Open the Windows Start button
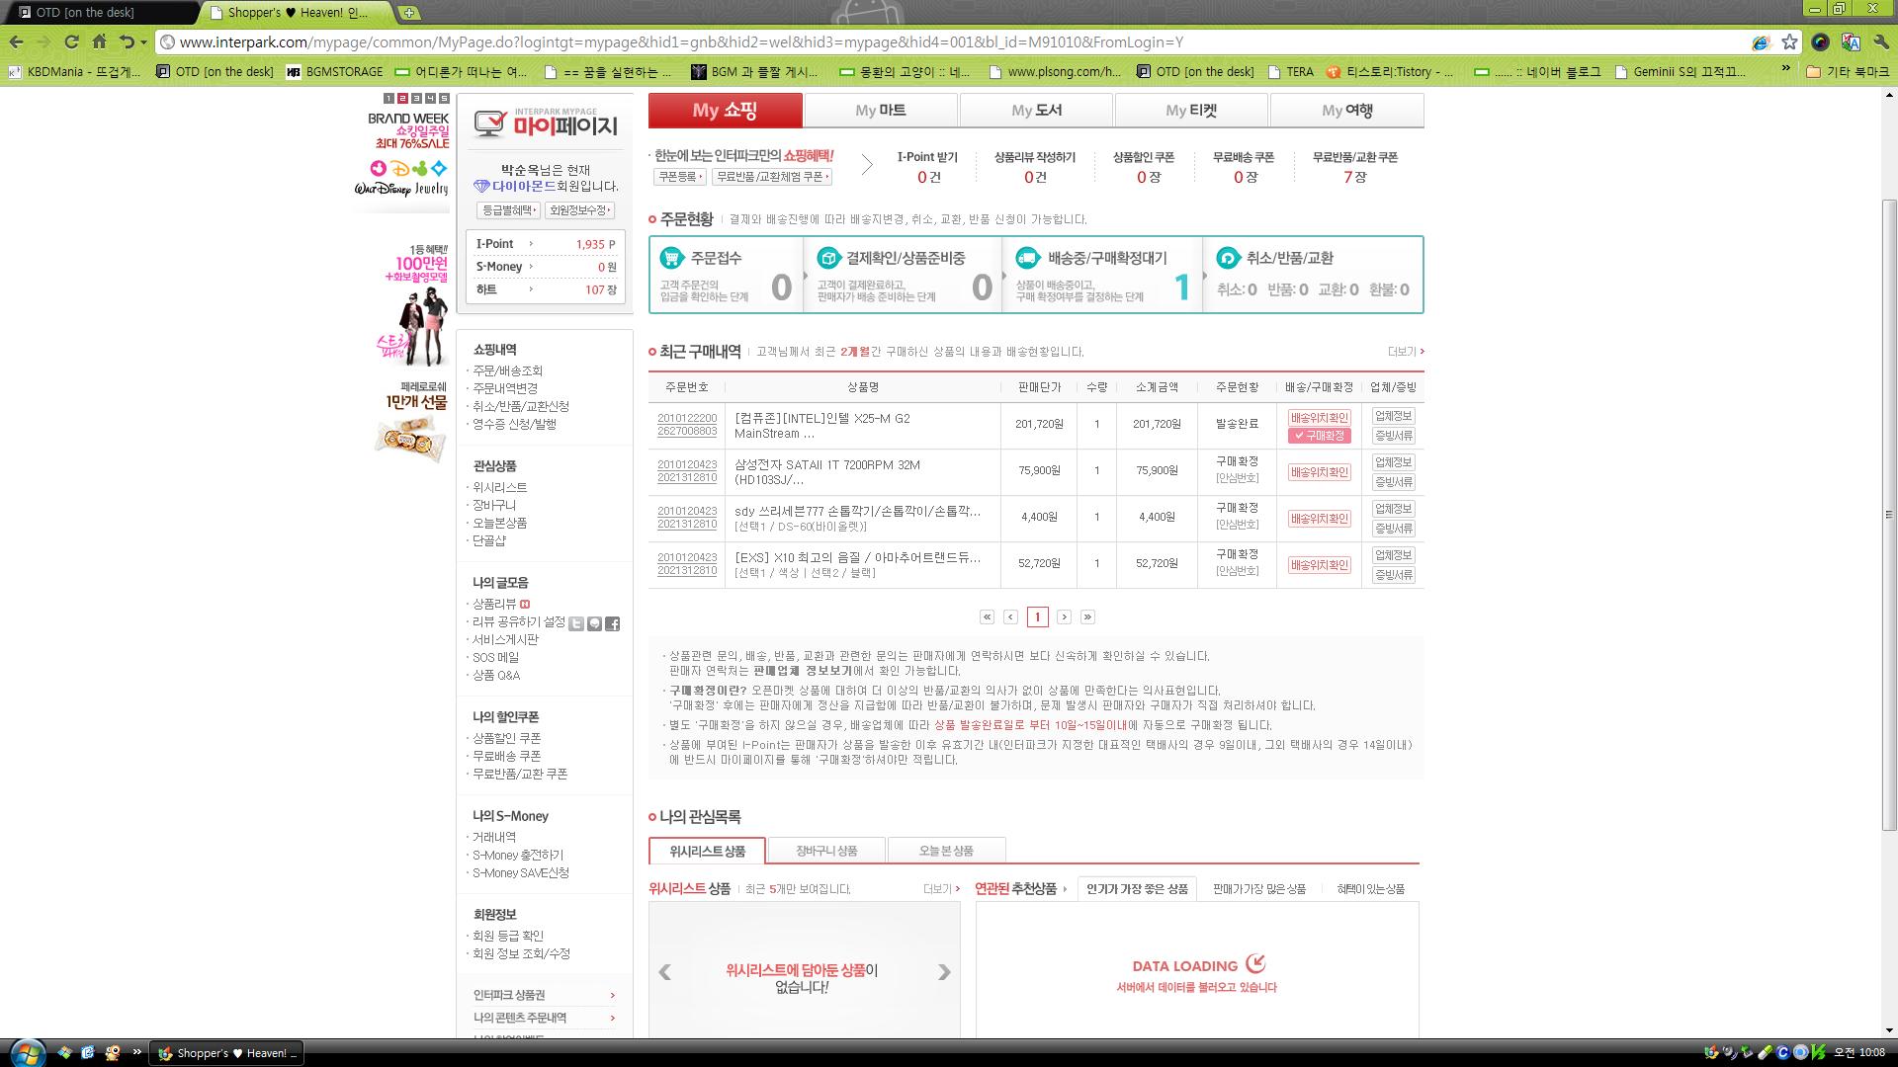This screenshot has height=1067, width=1898. (27, 1052)
